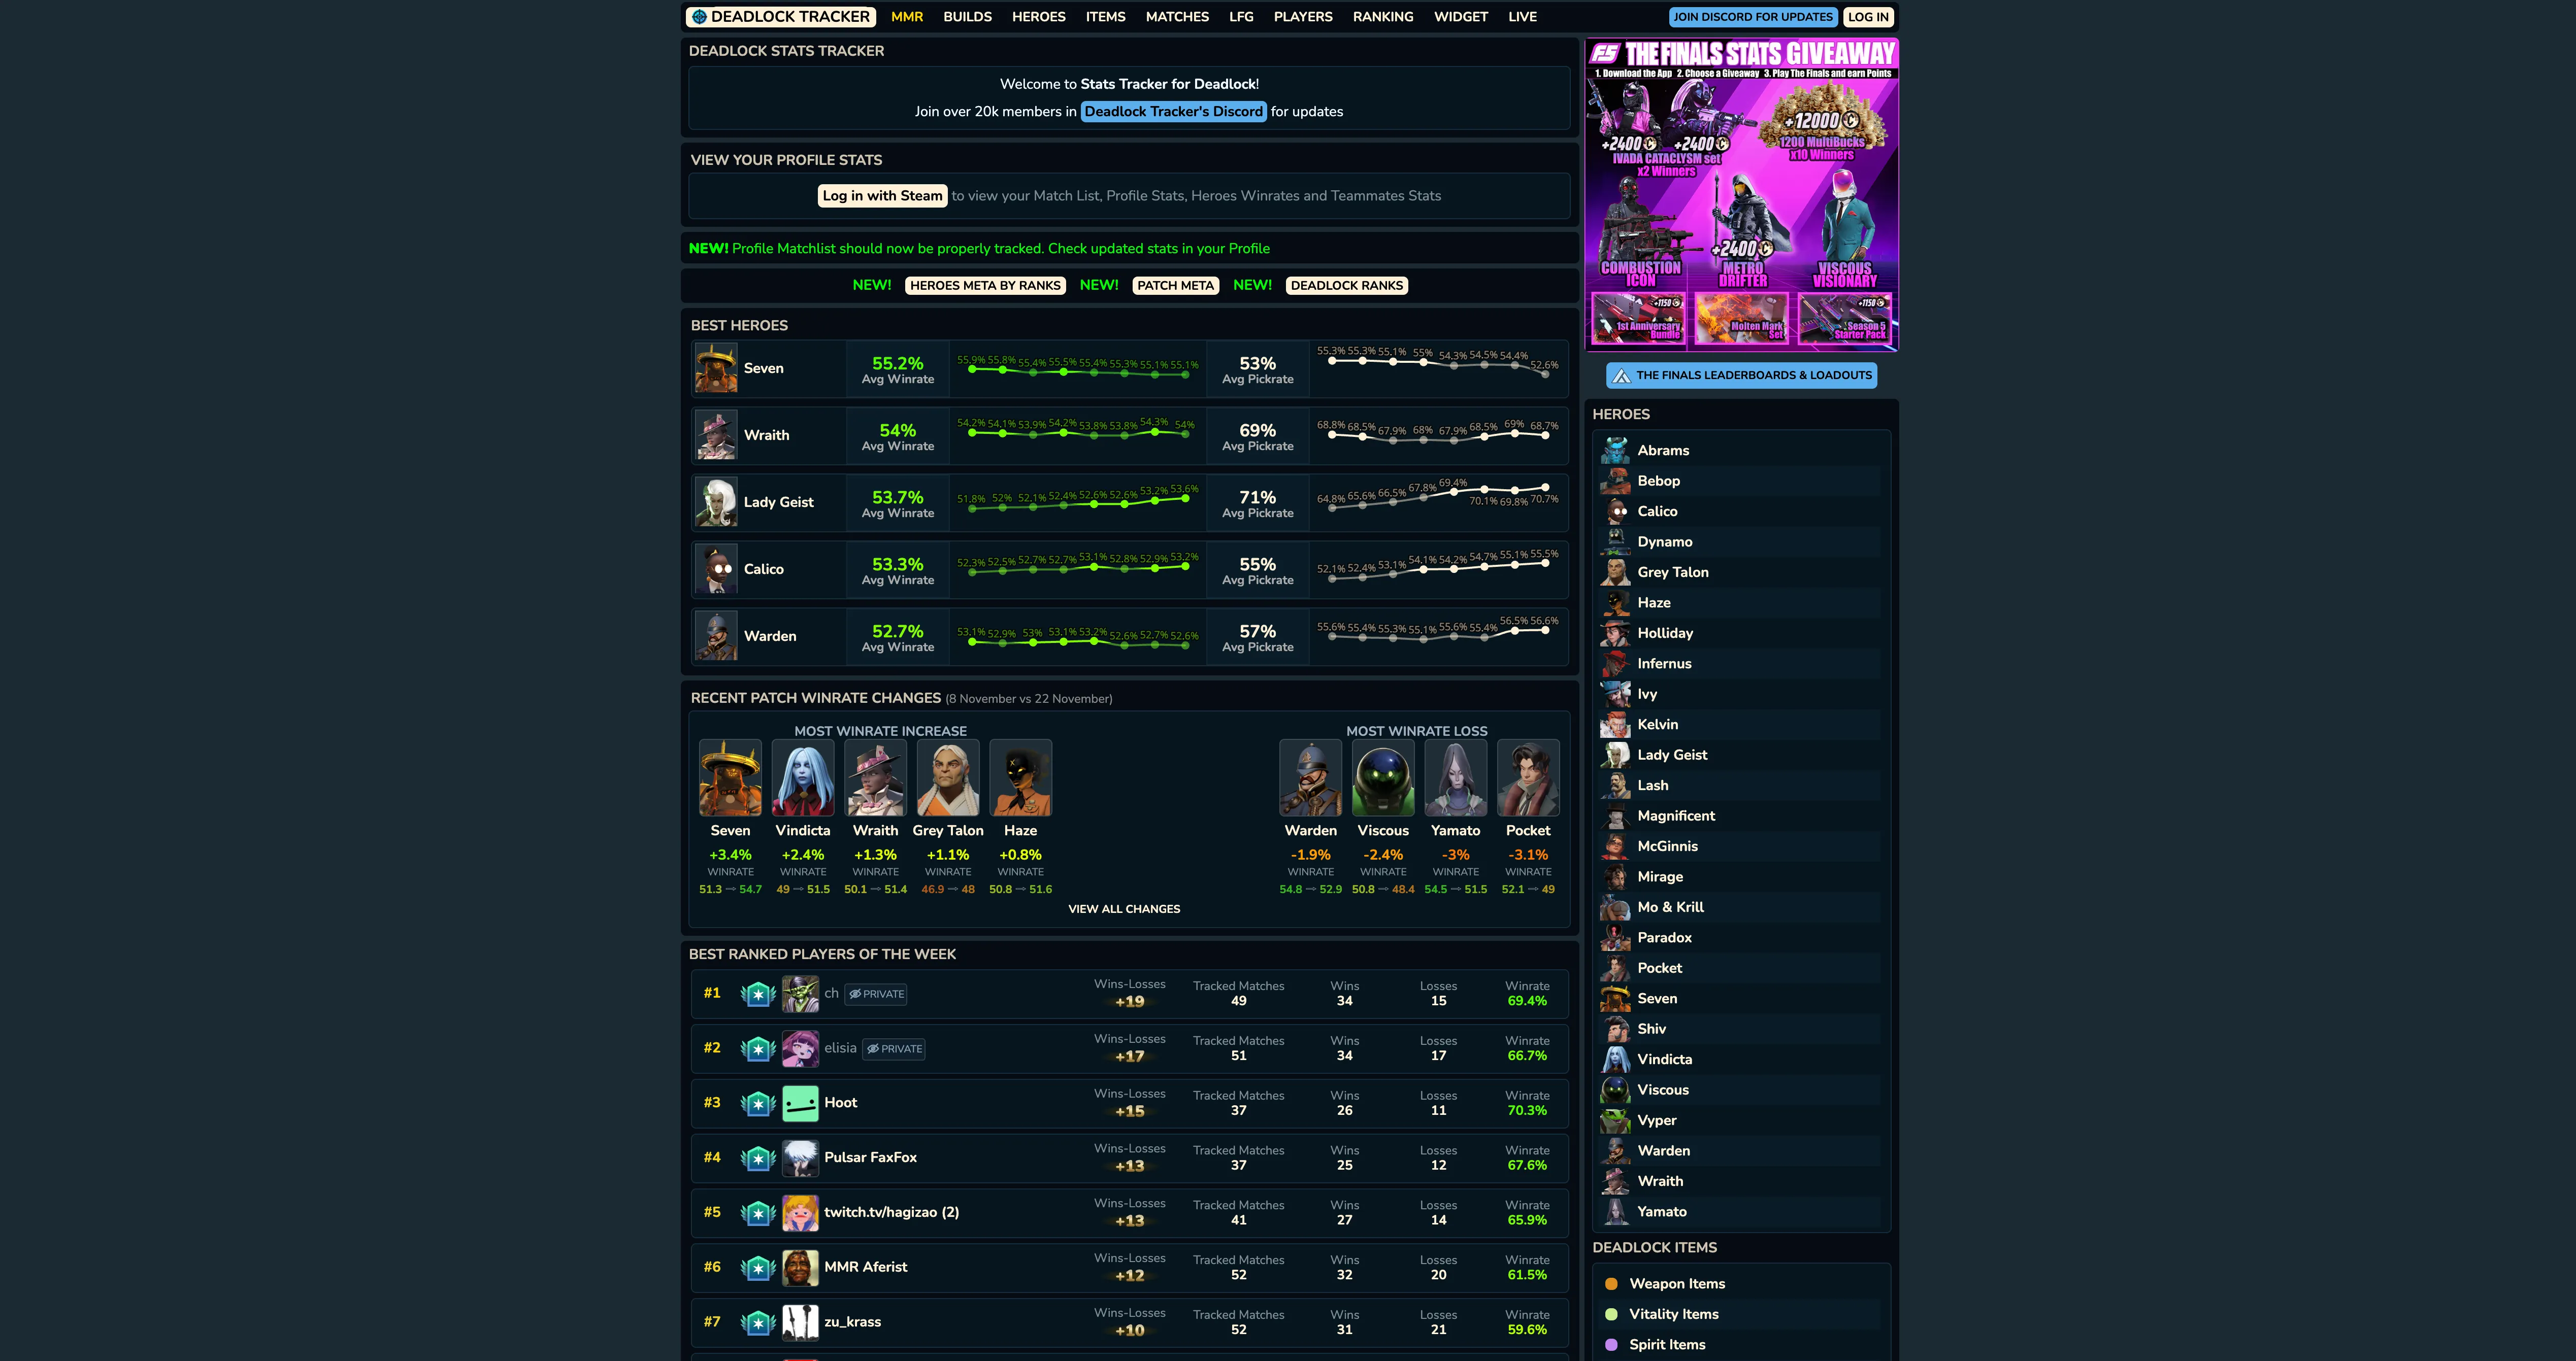Image resolution: width=2576 pixels, height=1361 pixels.
Task: Click View All Changes link
Action: [x=1124, y=909]
